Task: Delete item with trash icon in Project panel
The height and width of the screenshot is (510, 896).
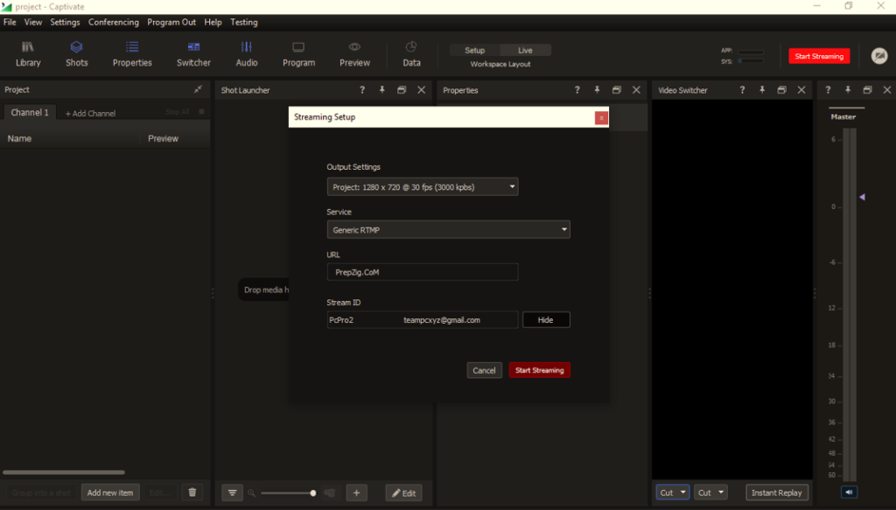Action: [192, 493]
